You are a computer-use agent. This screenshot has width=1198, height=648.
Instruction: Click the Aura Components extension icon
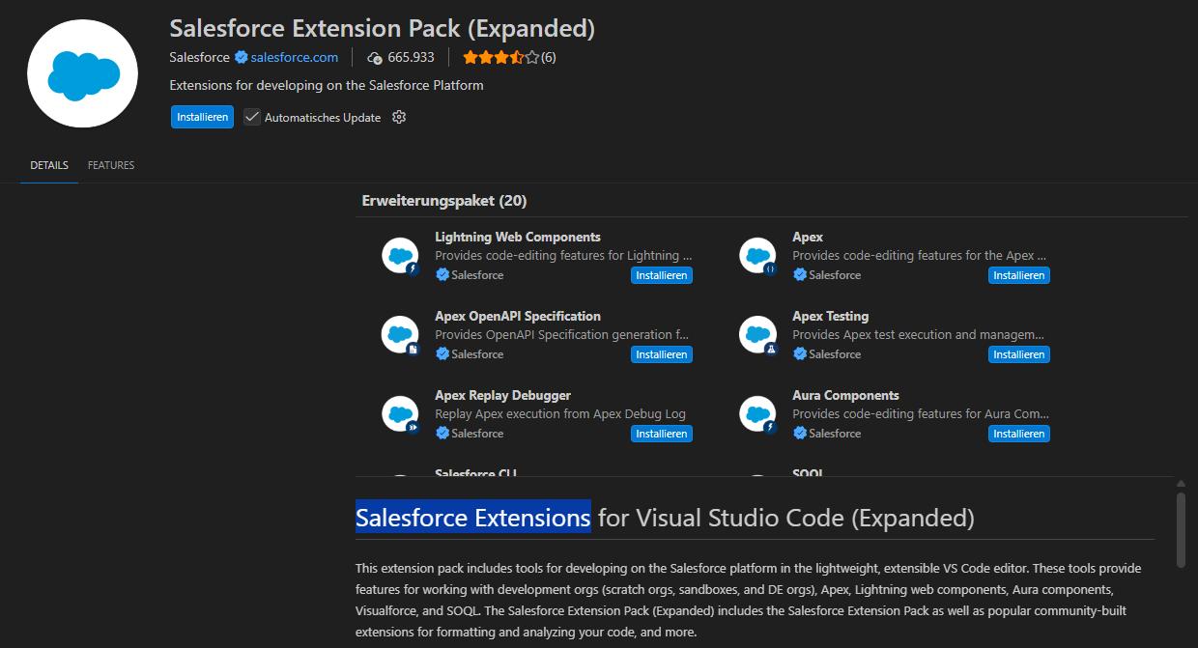click(x=757, y=414)
